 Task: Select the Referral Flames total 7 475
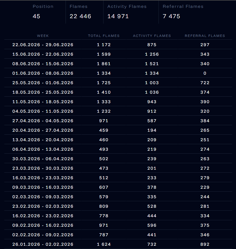tap(171, 16)
